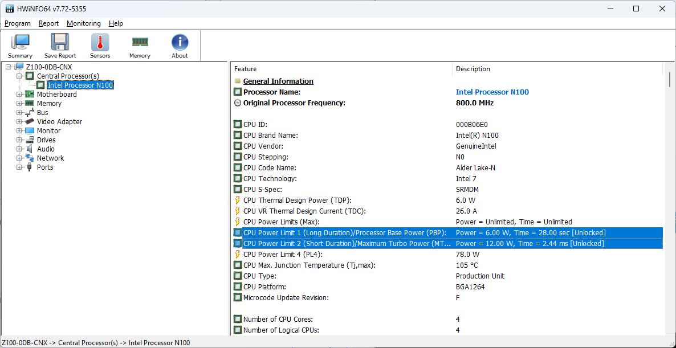This screenshot has height=348, width=676.
Task: Expand the Network tree node
Action: tap(19, 158)
